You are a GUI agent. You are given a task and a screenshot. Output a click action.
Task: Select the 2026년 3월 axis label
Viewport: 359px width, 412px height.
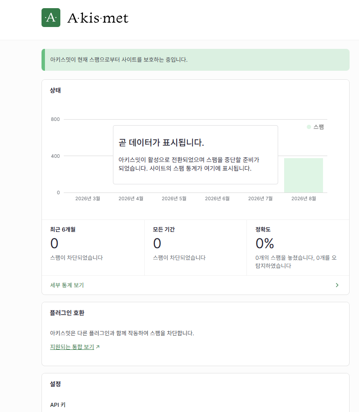[88, 198]
